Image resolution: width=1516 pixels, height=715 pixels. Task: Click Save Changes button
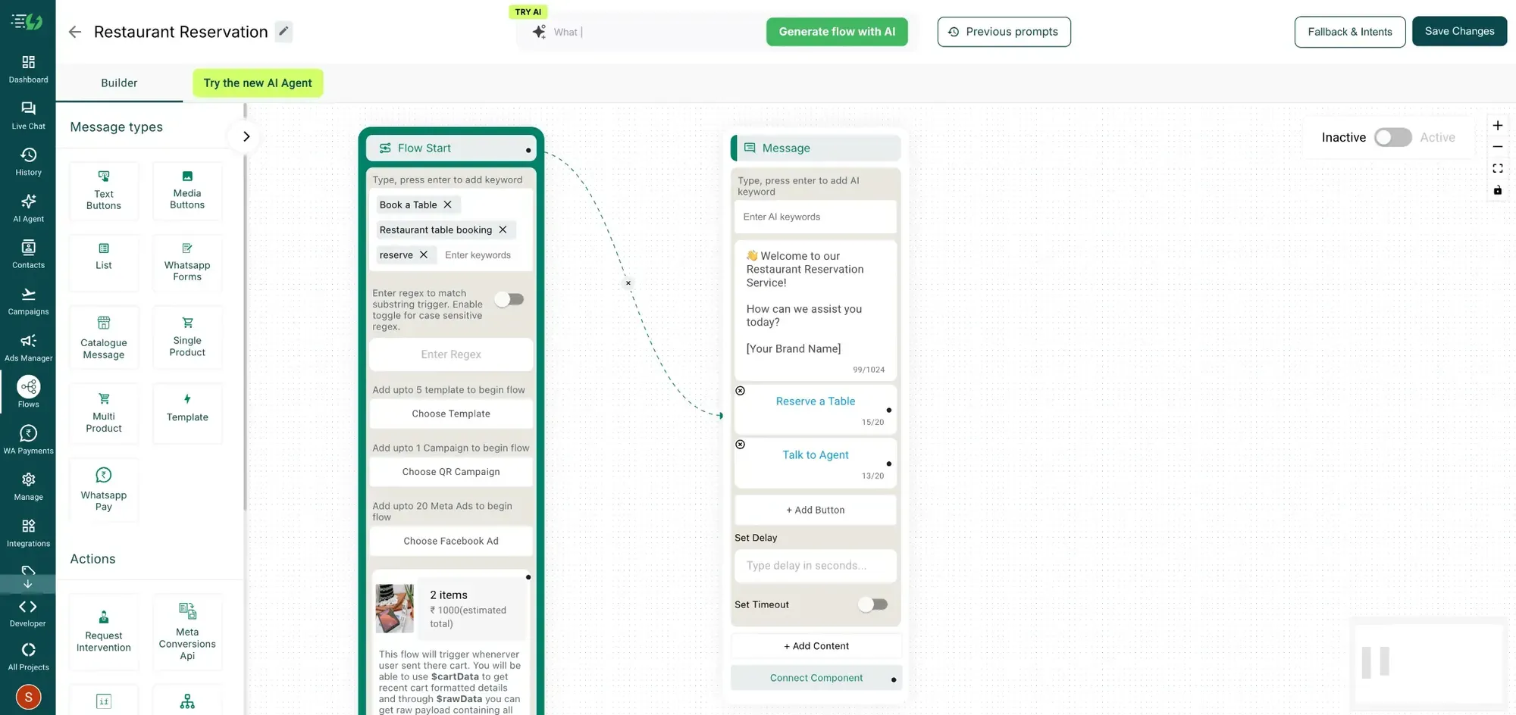pyautogui.click(x=1459, y=31)
